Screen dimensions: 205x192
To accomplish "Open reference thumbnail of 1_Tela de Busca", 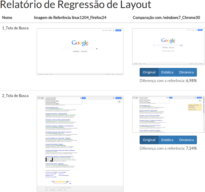I will pos(80,52).
